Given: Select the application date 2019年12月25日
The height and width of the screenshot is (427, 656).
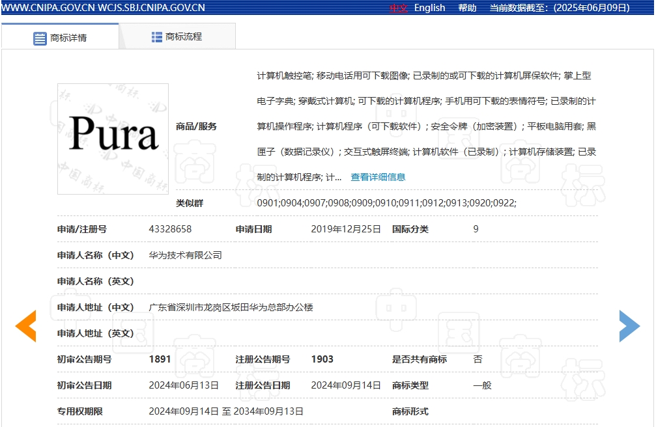Looking at the screenshot, I should tap(346, 229).
